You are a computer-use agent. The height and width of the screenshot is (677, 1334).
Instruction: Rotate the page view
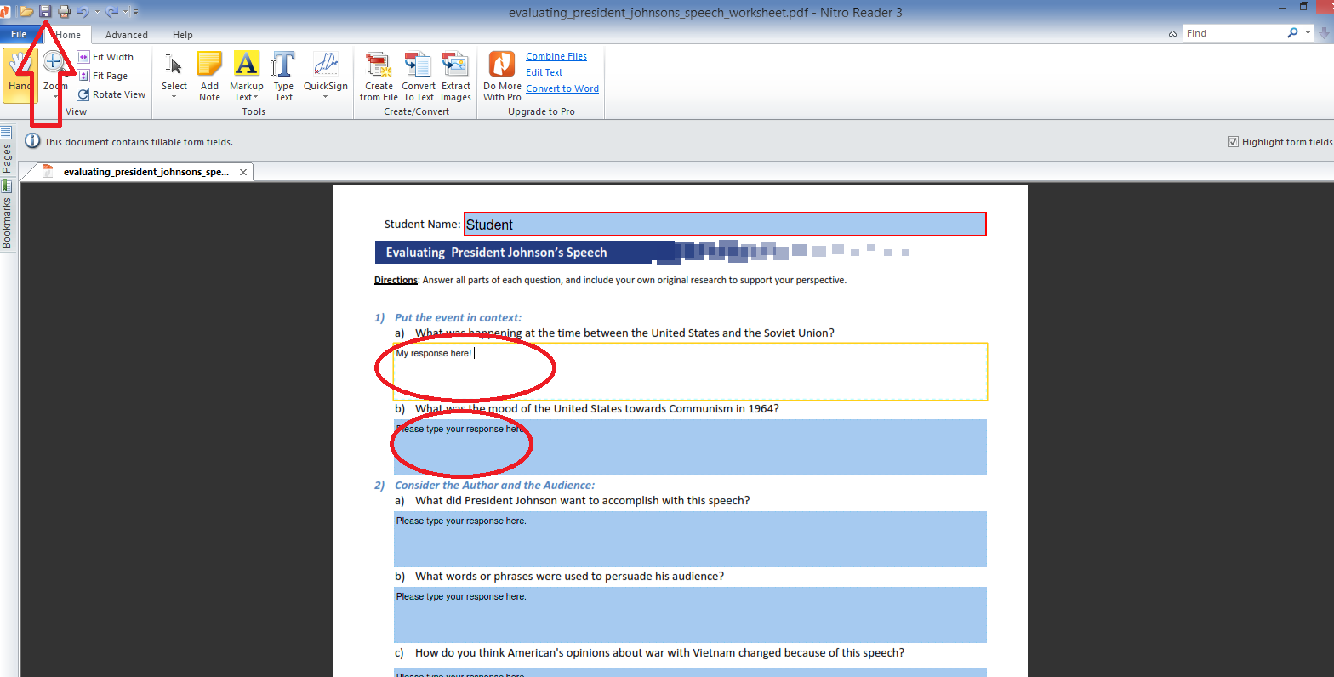pos(111,94)
